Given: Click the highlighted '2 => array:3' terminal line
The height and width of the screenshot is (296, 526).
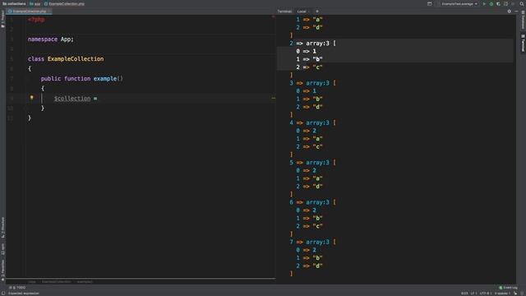Looking at the screenshot, I should (312, 44).
